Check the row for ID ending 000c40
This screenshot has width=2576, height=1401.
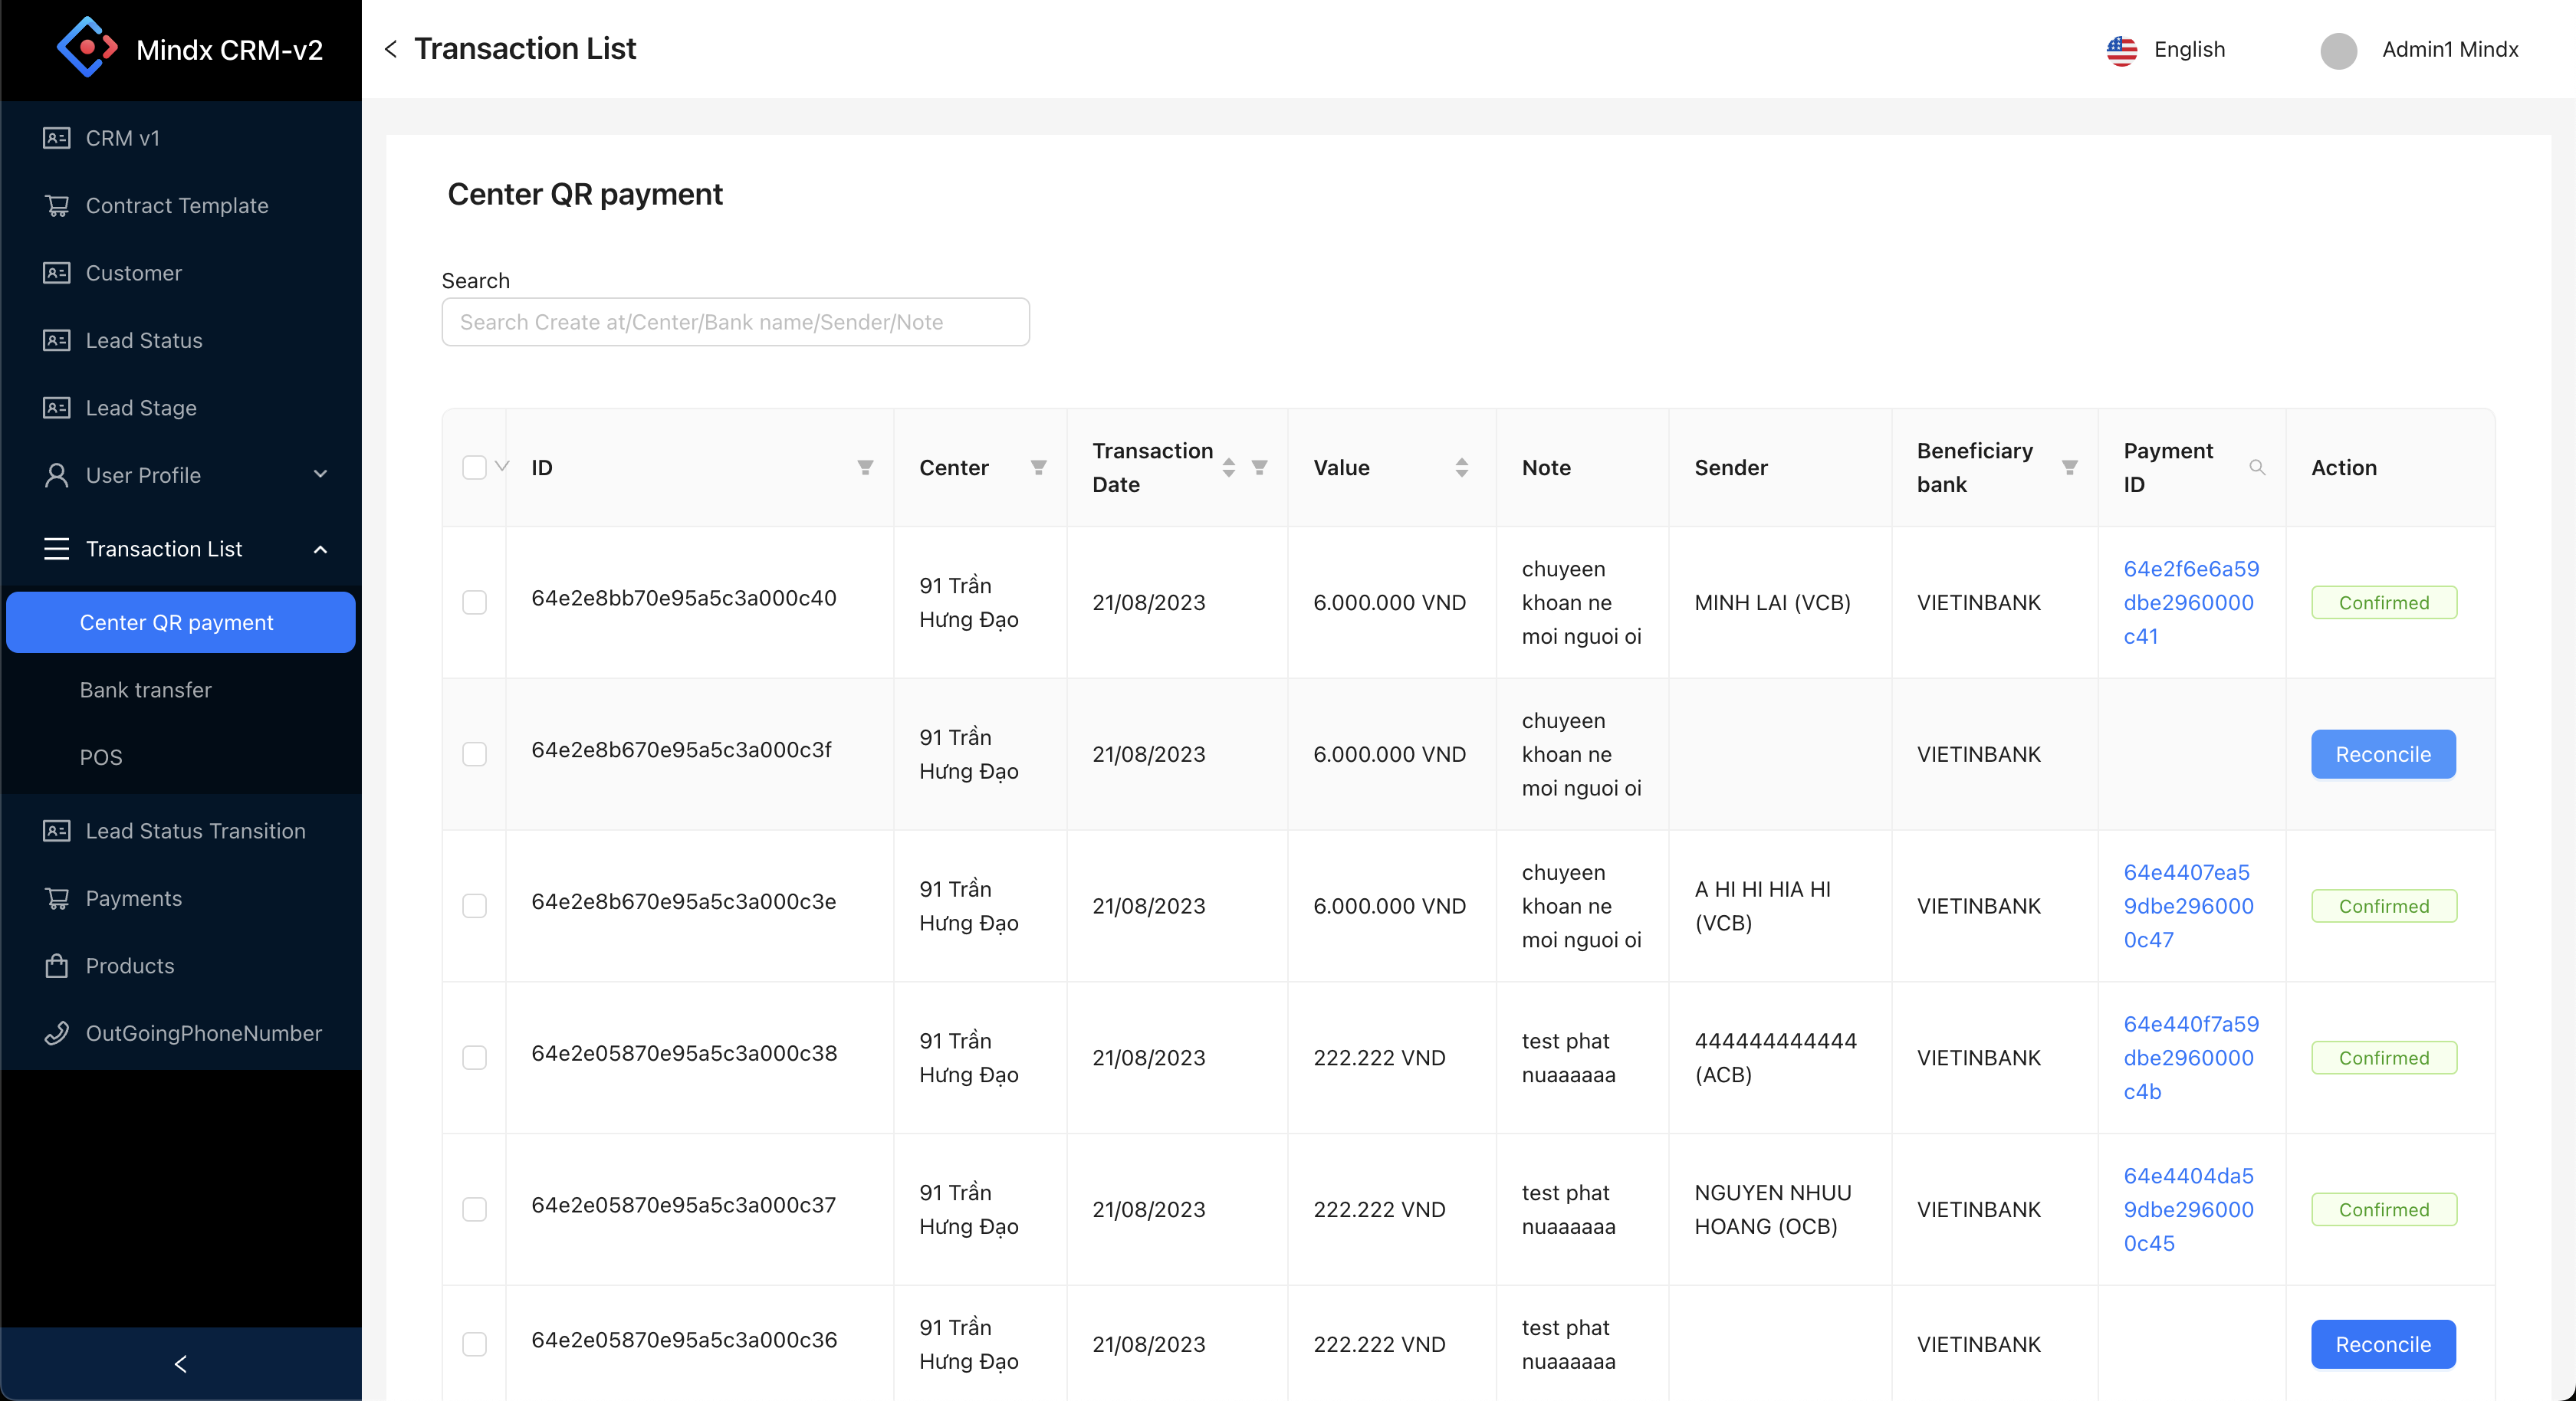pyautogui.click(x=474, y=602)
